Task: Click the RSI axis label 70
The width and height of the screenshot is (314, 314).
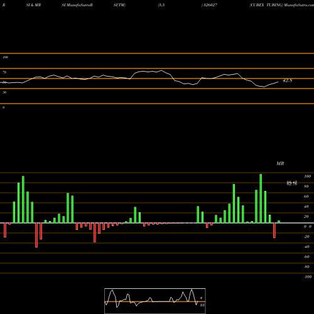Action: click(4, 72)
